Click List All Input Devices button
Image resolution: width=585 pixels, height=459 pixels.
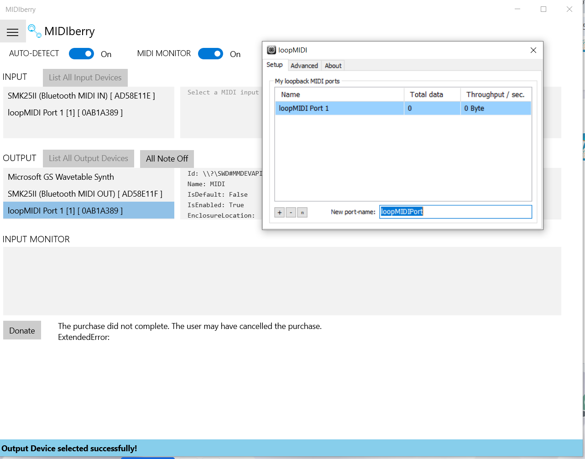[85, 78]
